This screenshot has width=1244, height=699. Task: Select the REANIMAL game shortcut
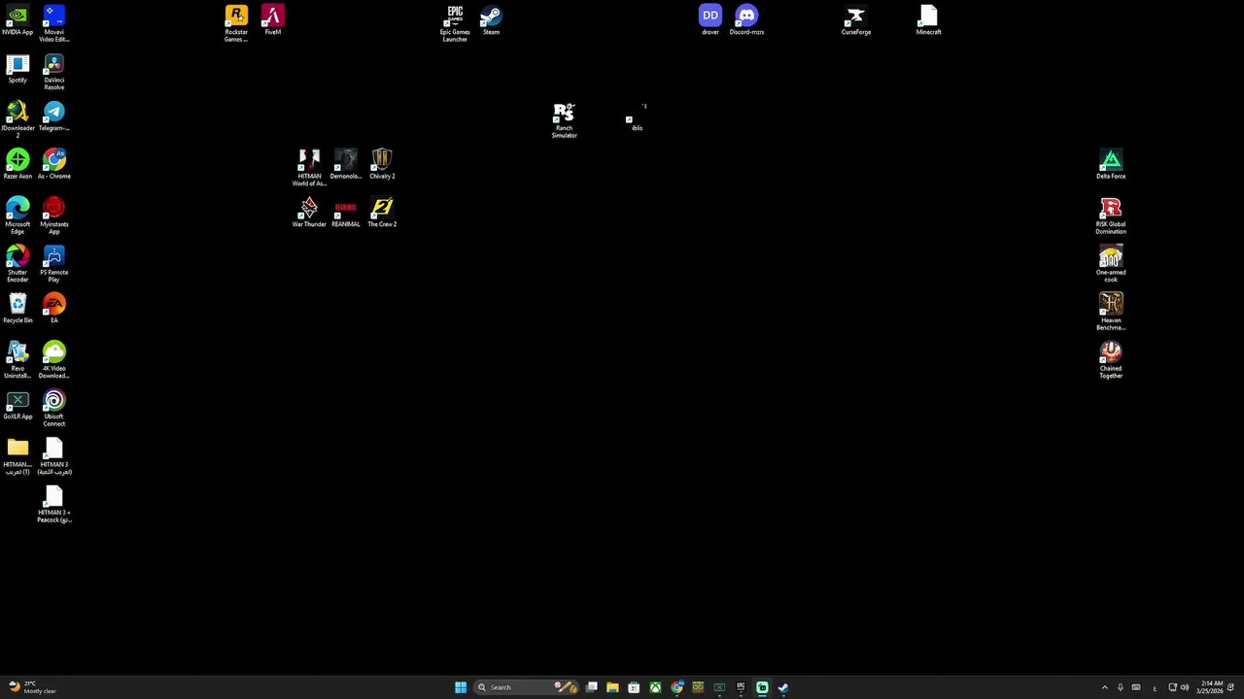(345, 213)
